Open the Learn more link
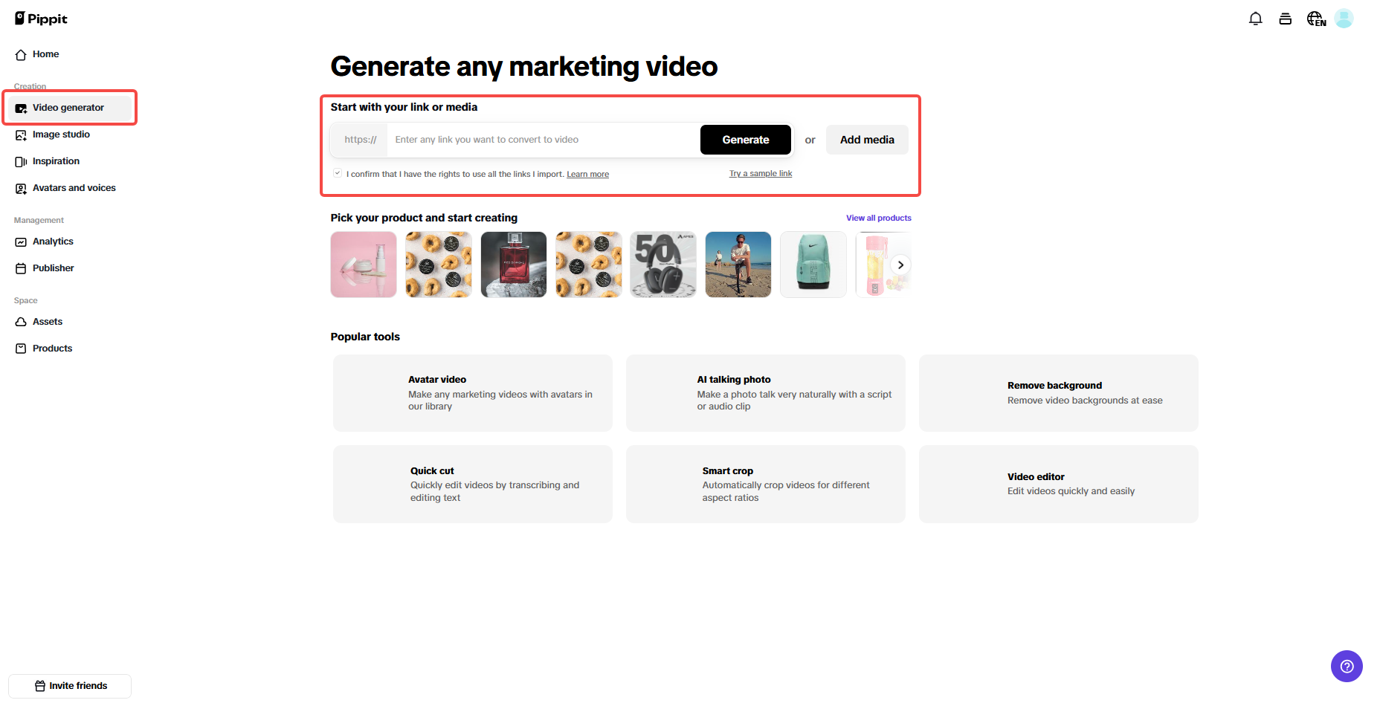1380x703 pixels. click(587, 173)
